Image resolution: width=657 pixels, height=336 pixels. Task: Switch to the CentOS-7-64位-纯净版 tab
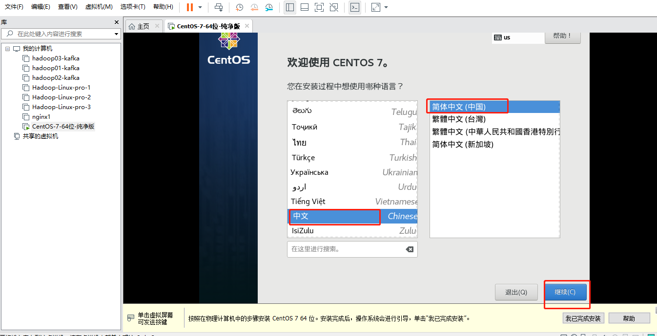coord(208,26)
